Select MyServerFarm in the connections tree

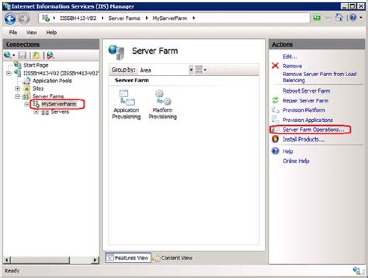coord(58,104)
